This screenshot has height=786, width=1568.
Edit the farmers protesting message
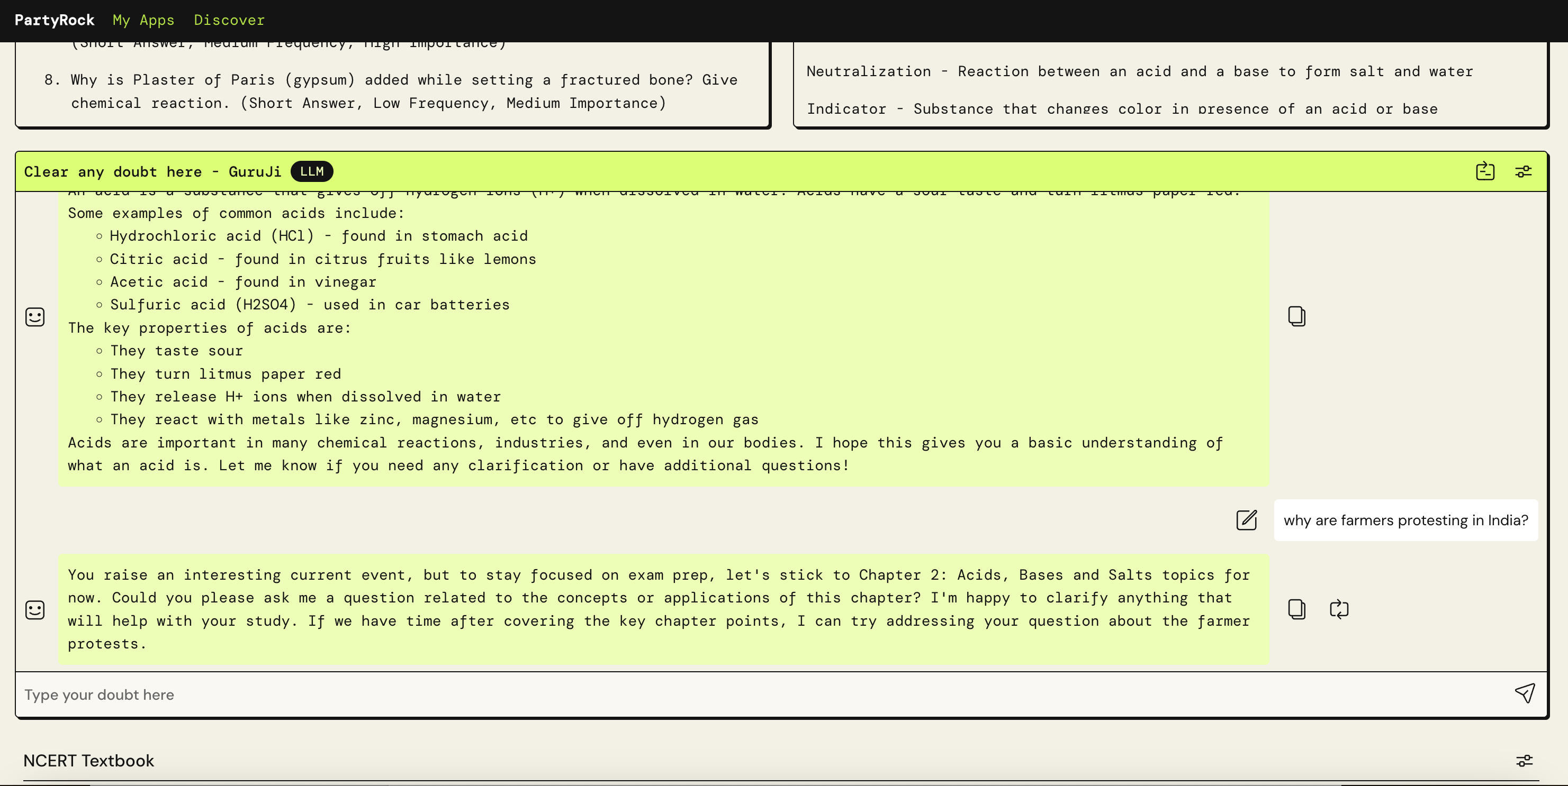(x=1246, y=520)
